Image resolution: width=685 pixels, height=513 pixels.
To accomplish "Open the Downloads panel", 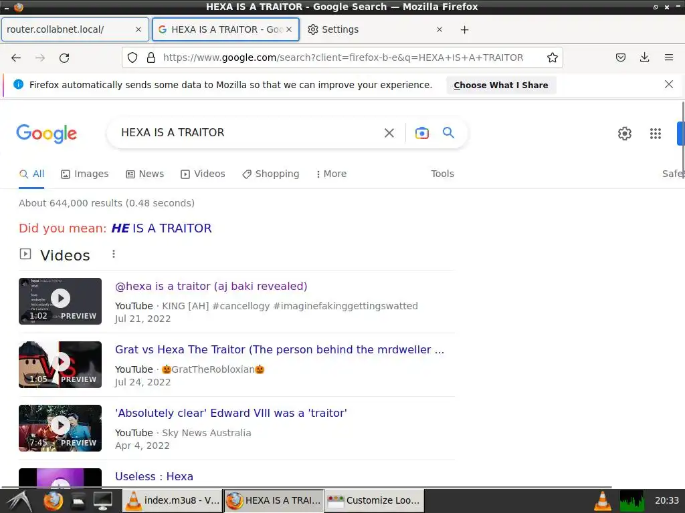I will [644, 57].
